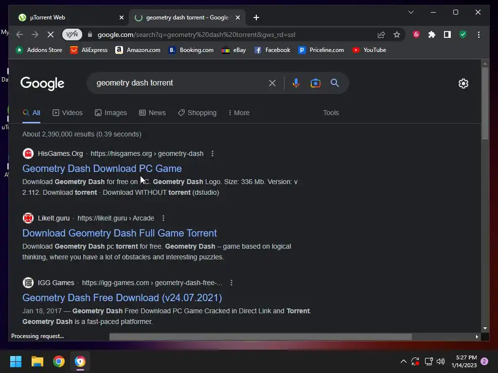
Task: Switch to Videos results tab
Action: point(67,113)
